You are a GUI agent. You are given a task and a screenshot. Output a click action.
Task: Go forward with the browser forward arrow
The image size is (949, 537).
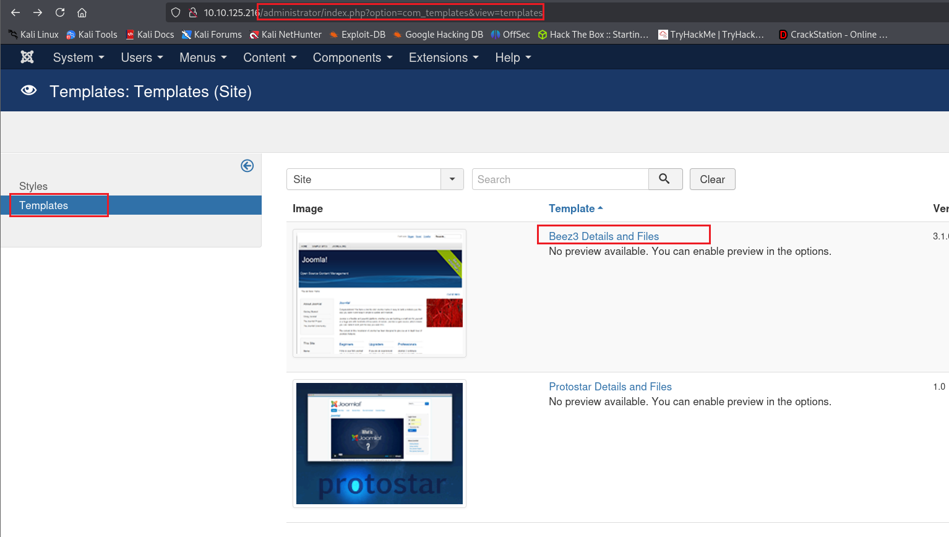click(38, 12)
